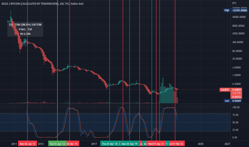249x147 pixels.
Task: Click the 11d 17h countdown label
Action: click(x=236, y=93)
